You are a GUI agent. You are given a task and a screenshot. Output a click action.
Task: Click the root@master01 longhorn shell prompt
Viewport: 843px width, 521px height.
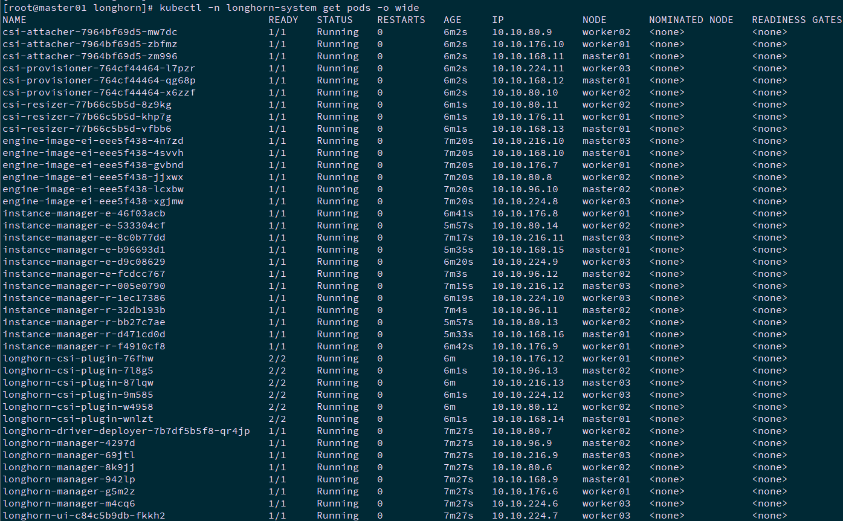pyautogui.click(x=79, y=8)
